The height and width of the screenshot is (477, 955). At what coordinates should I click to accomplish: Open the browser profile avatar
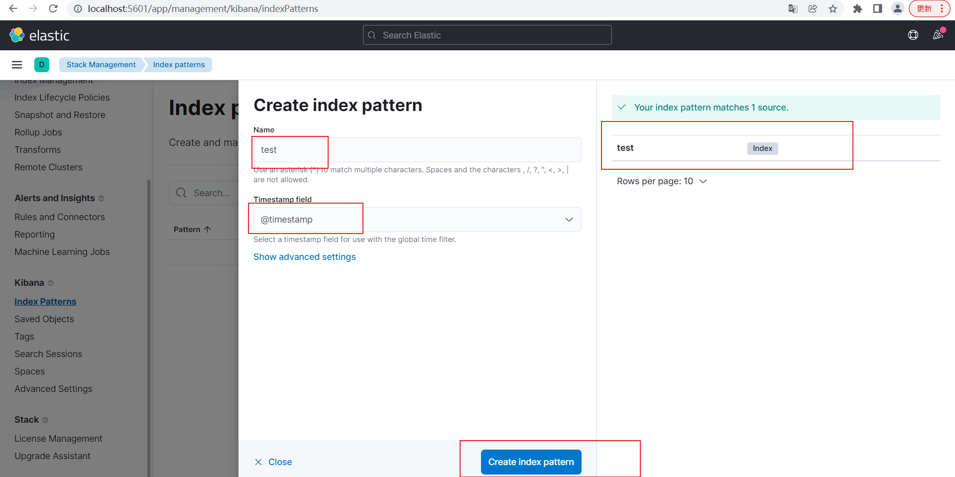click(897, 8)
